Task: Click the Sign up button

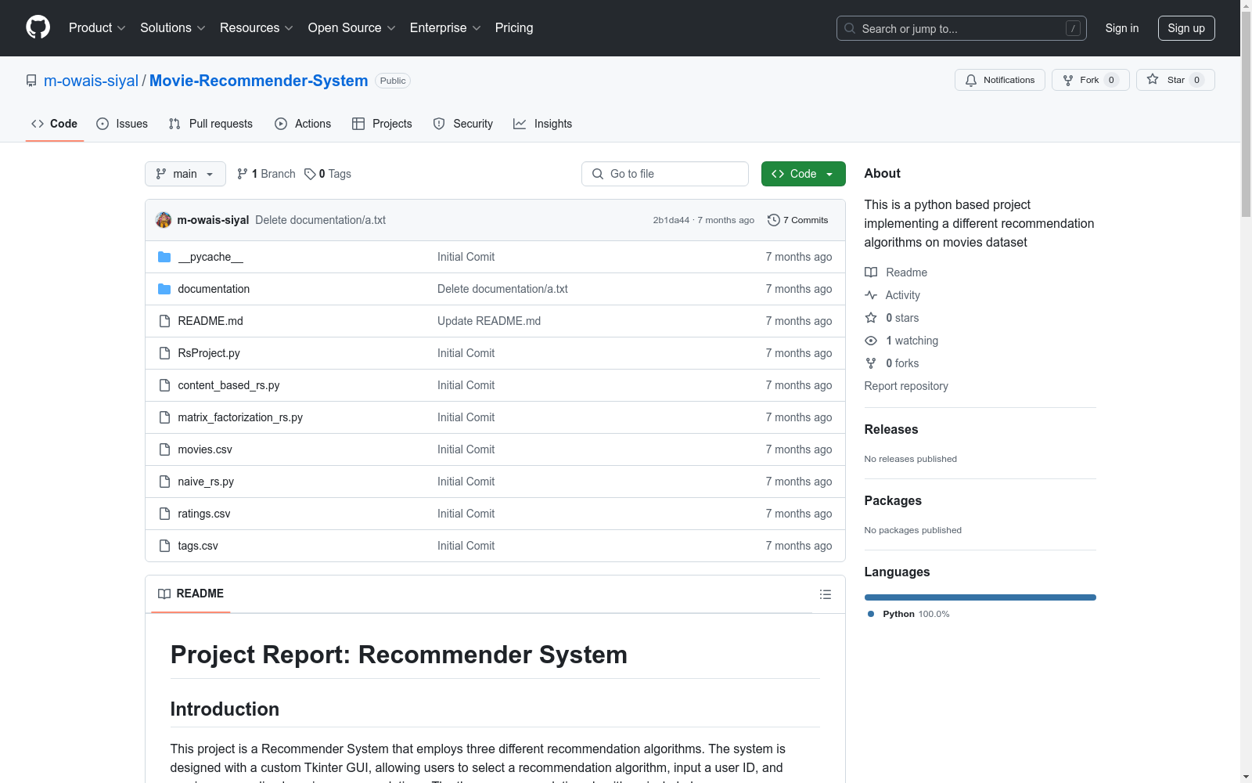Action: point(1186,28)
